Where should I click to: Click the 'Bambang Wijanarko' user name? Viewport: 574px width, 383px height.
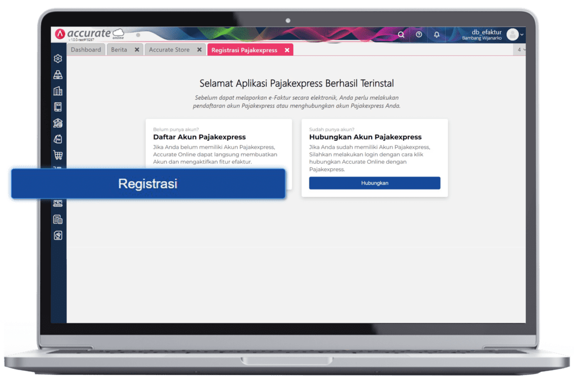click(482, 38)
